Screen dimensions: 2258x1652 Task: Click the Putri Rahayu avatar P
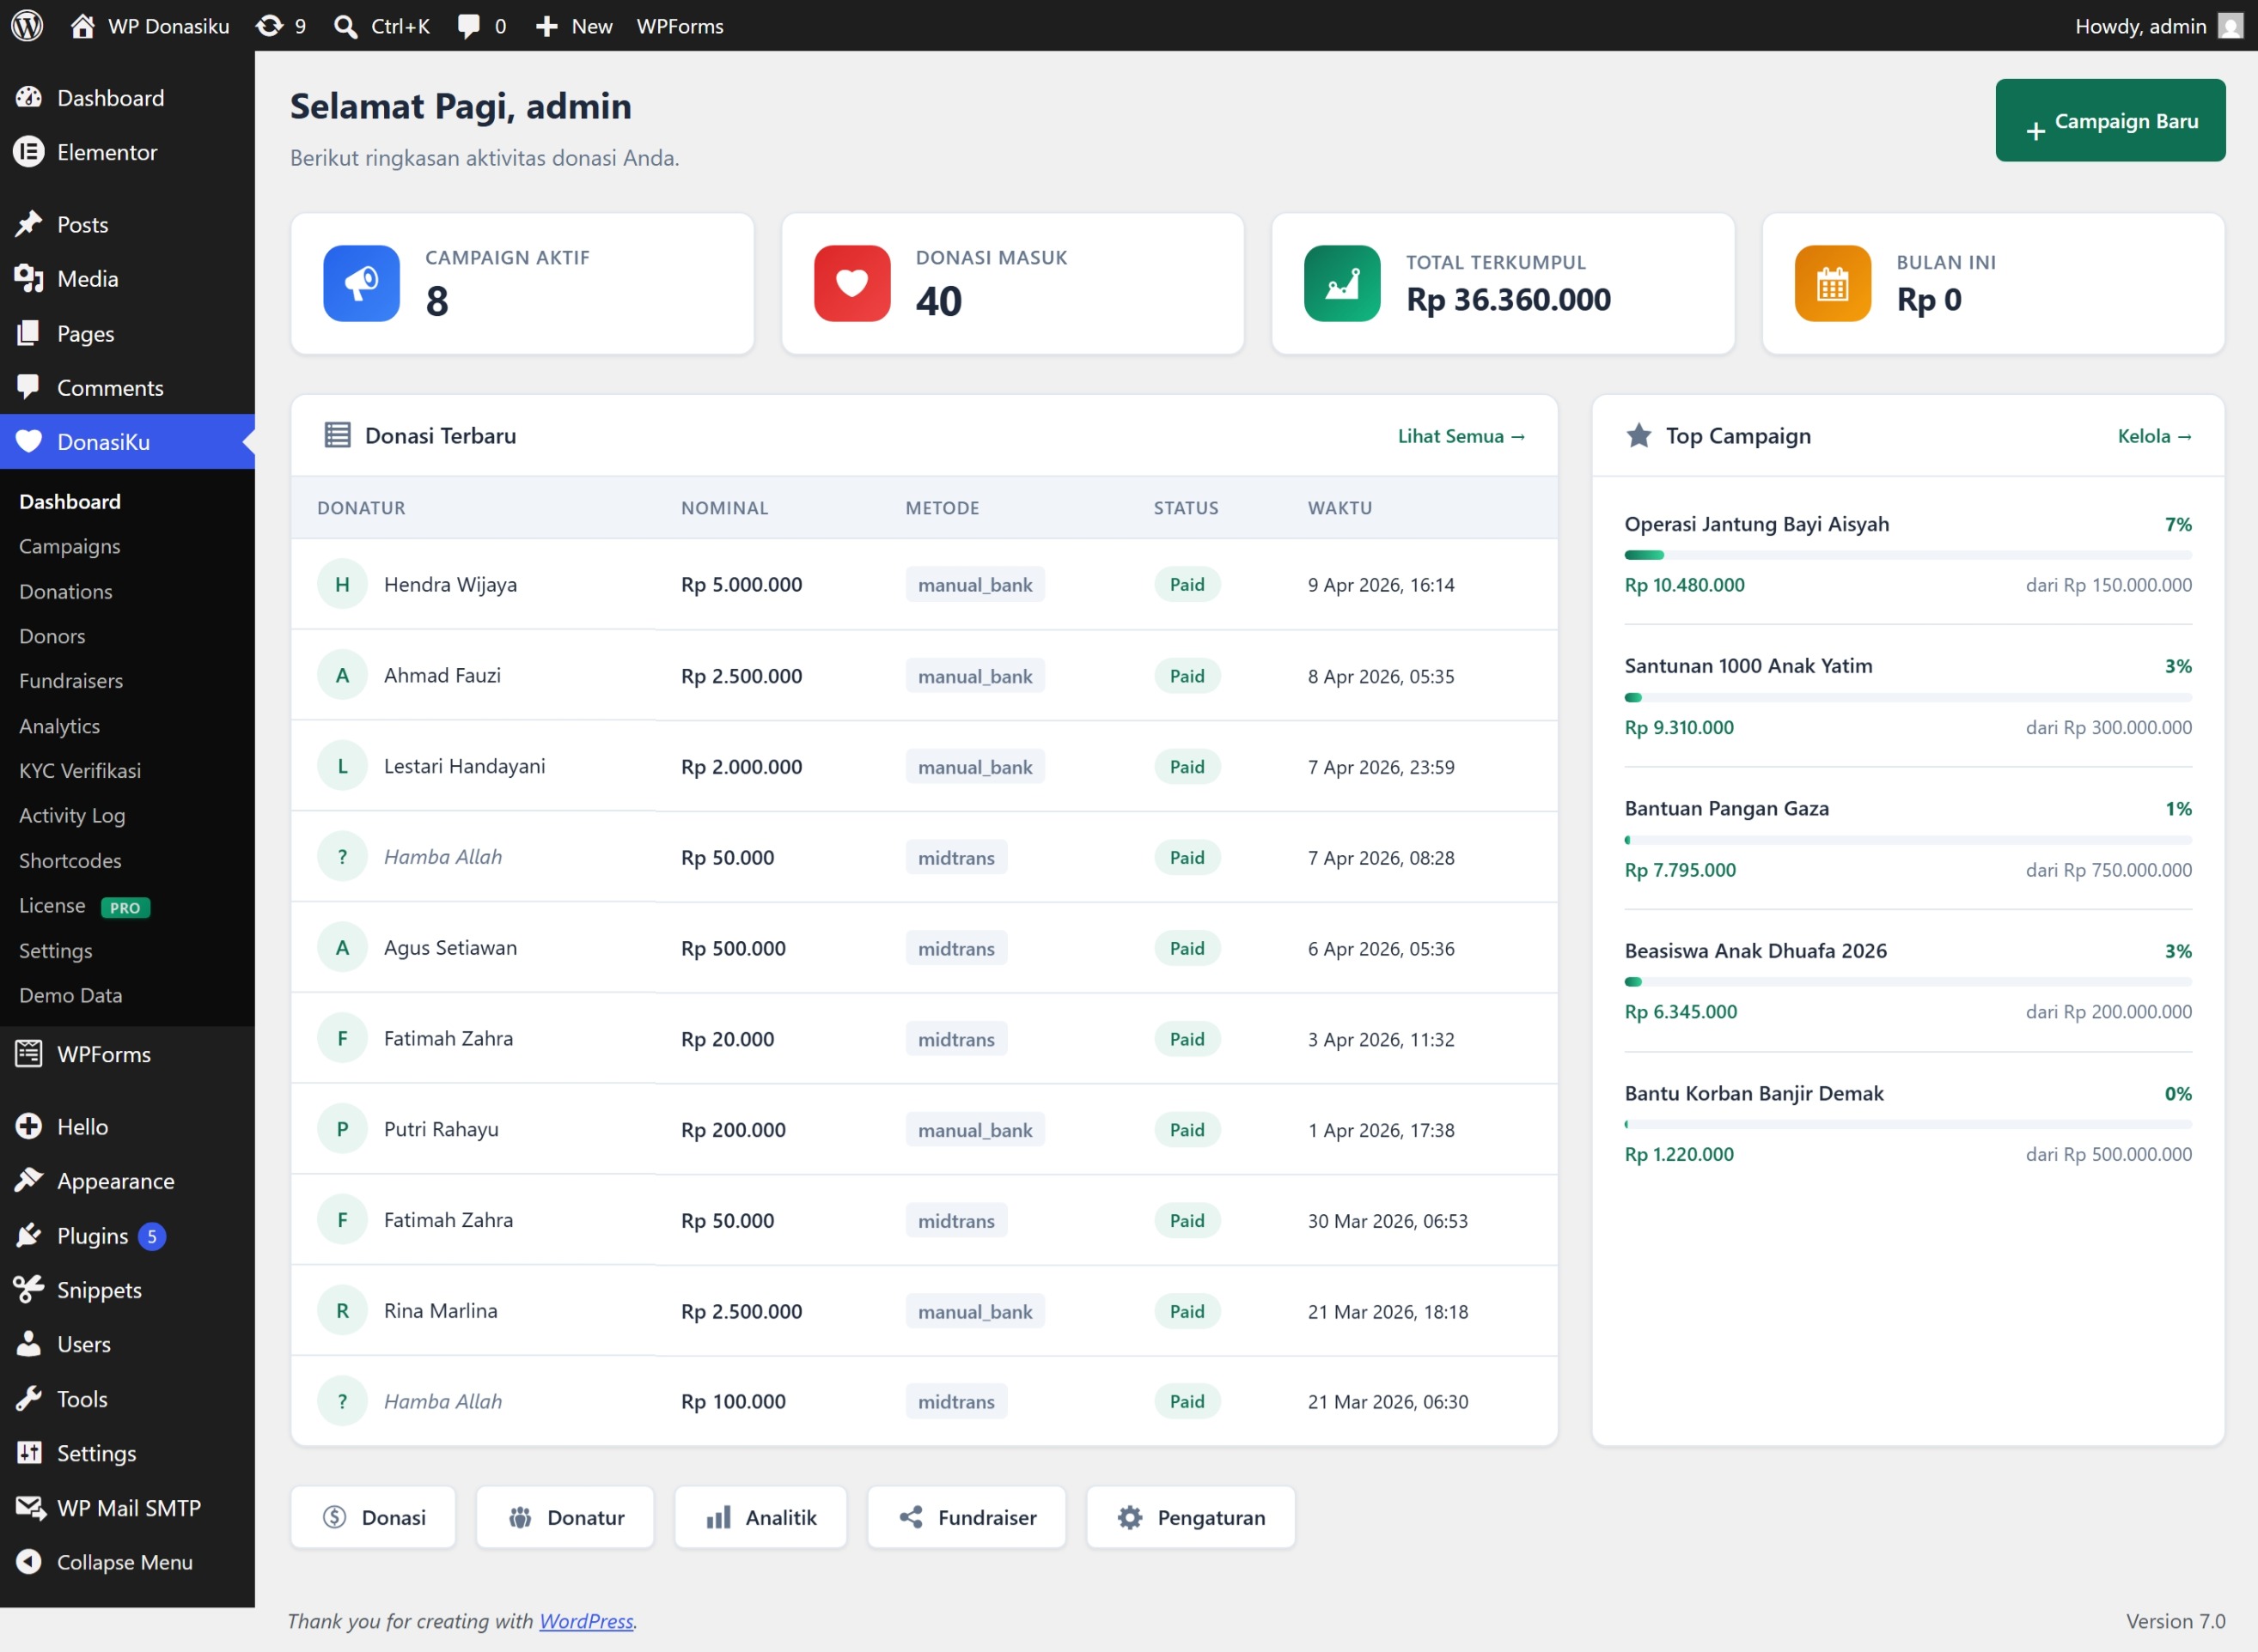coord(342,1129)
